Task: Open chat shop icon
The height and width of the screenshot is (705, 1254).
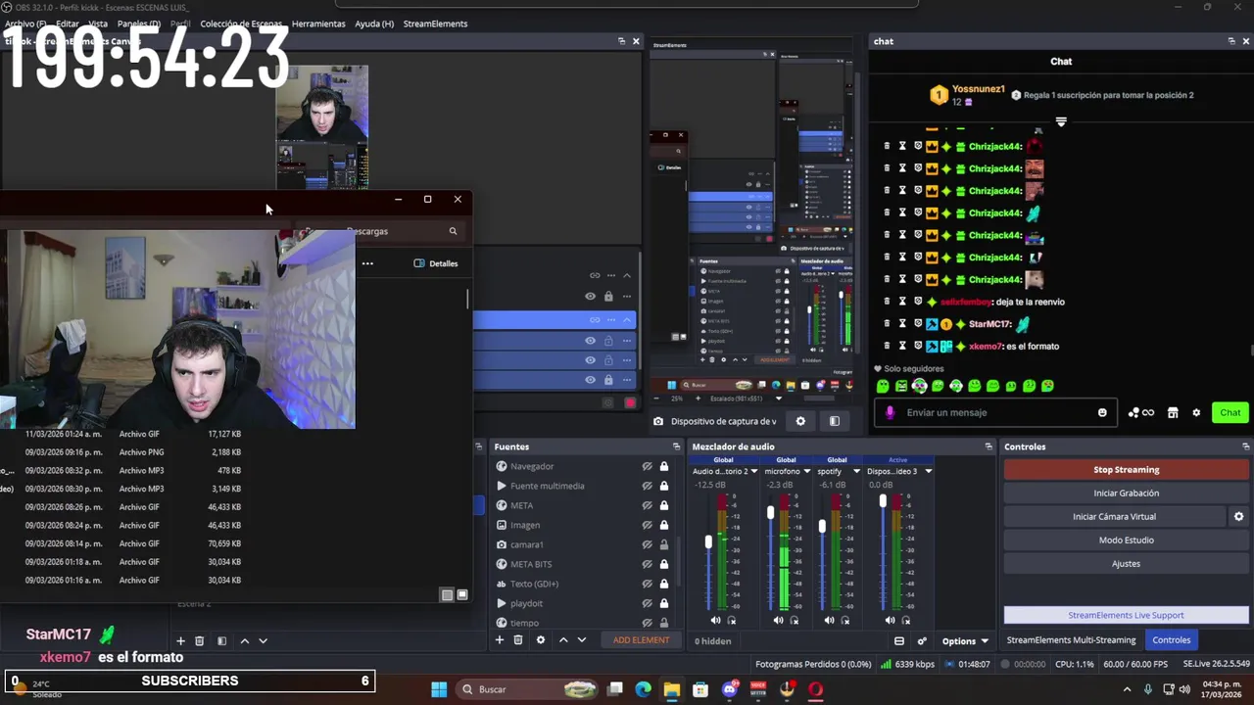Action: [x=1173, y=412]
